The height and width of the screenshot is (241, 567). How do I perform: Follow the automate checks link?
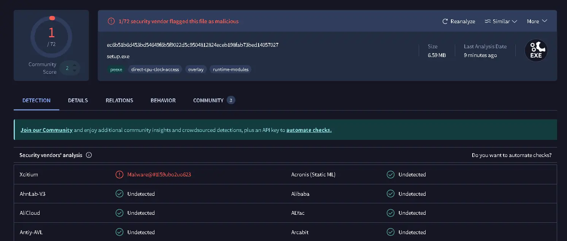309,130
